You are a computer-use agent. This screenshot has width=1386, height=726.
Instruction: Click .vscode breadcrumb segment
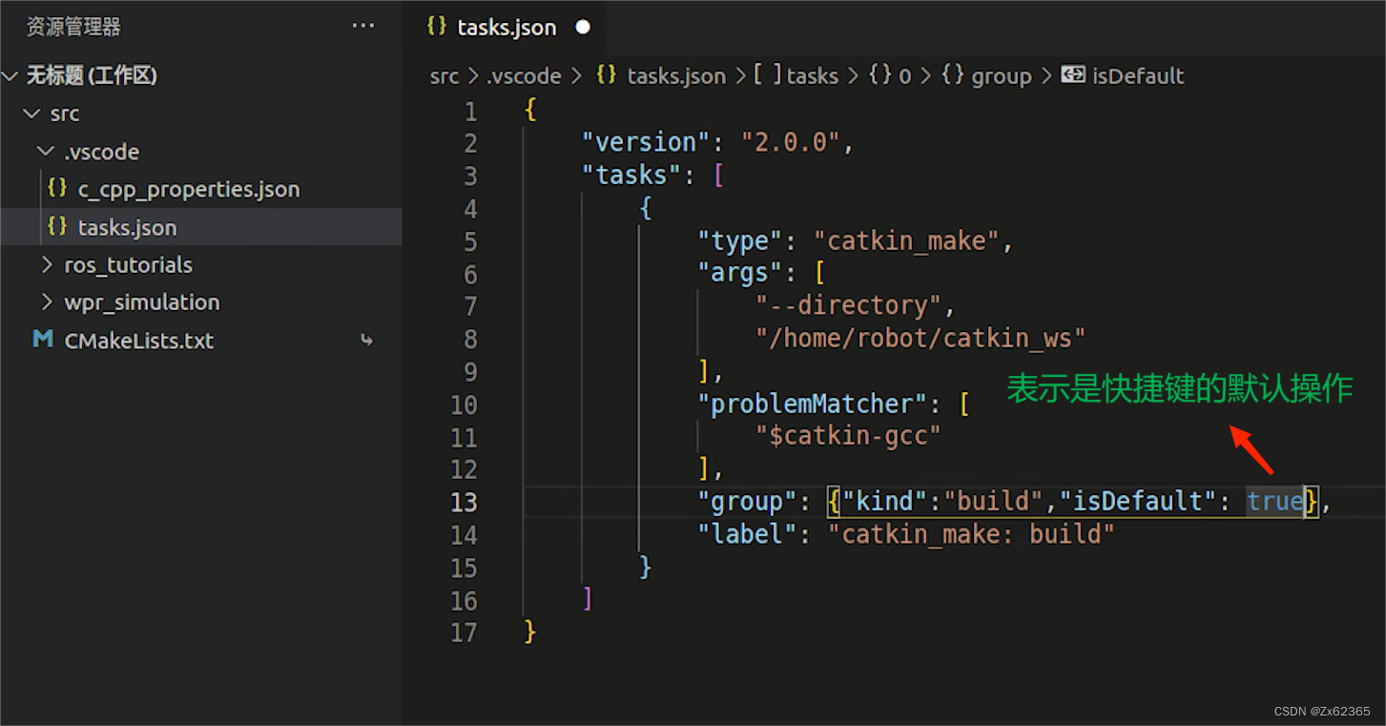(x=524, y=76)
